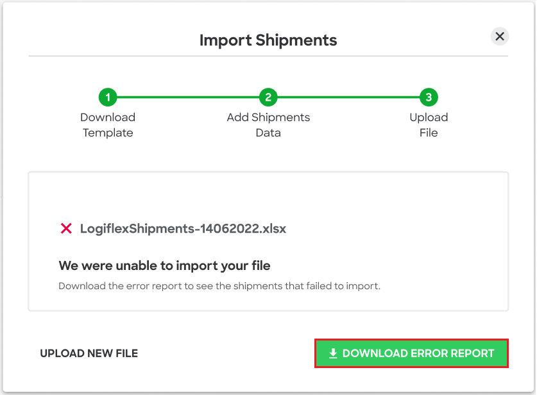Click the Import Shipments title

pyautogui.click(x=268, y=40)
